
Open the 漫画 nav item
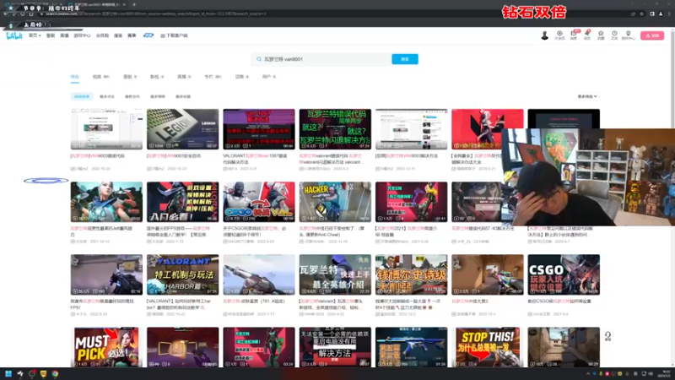point(118,35)
